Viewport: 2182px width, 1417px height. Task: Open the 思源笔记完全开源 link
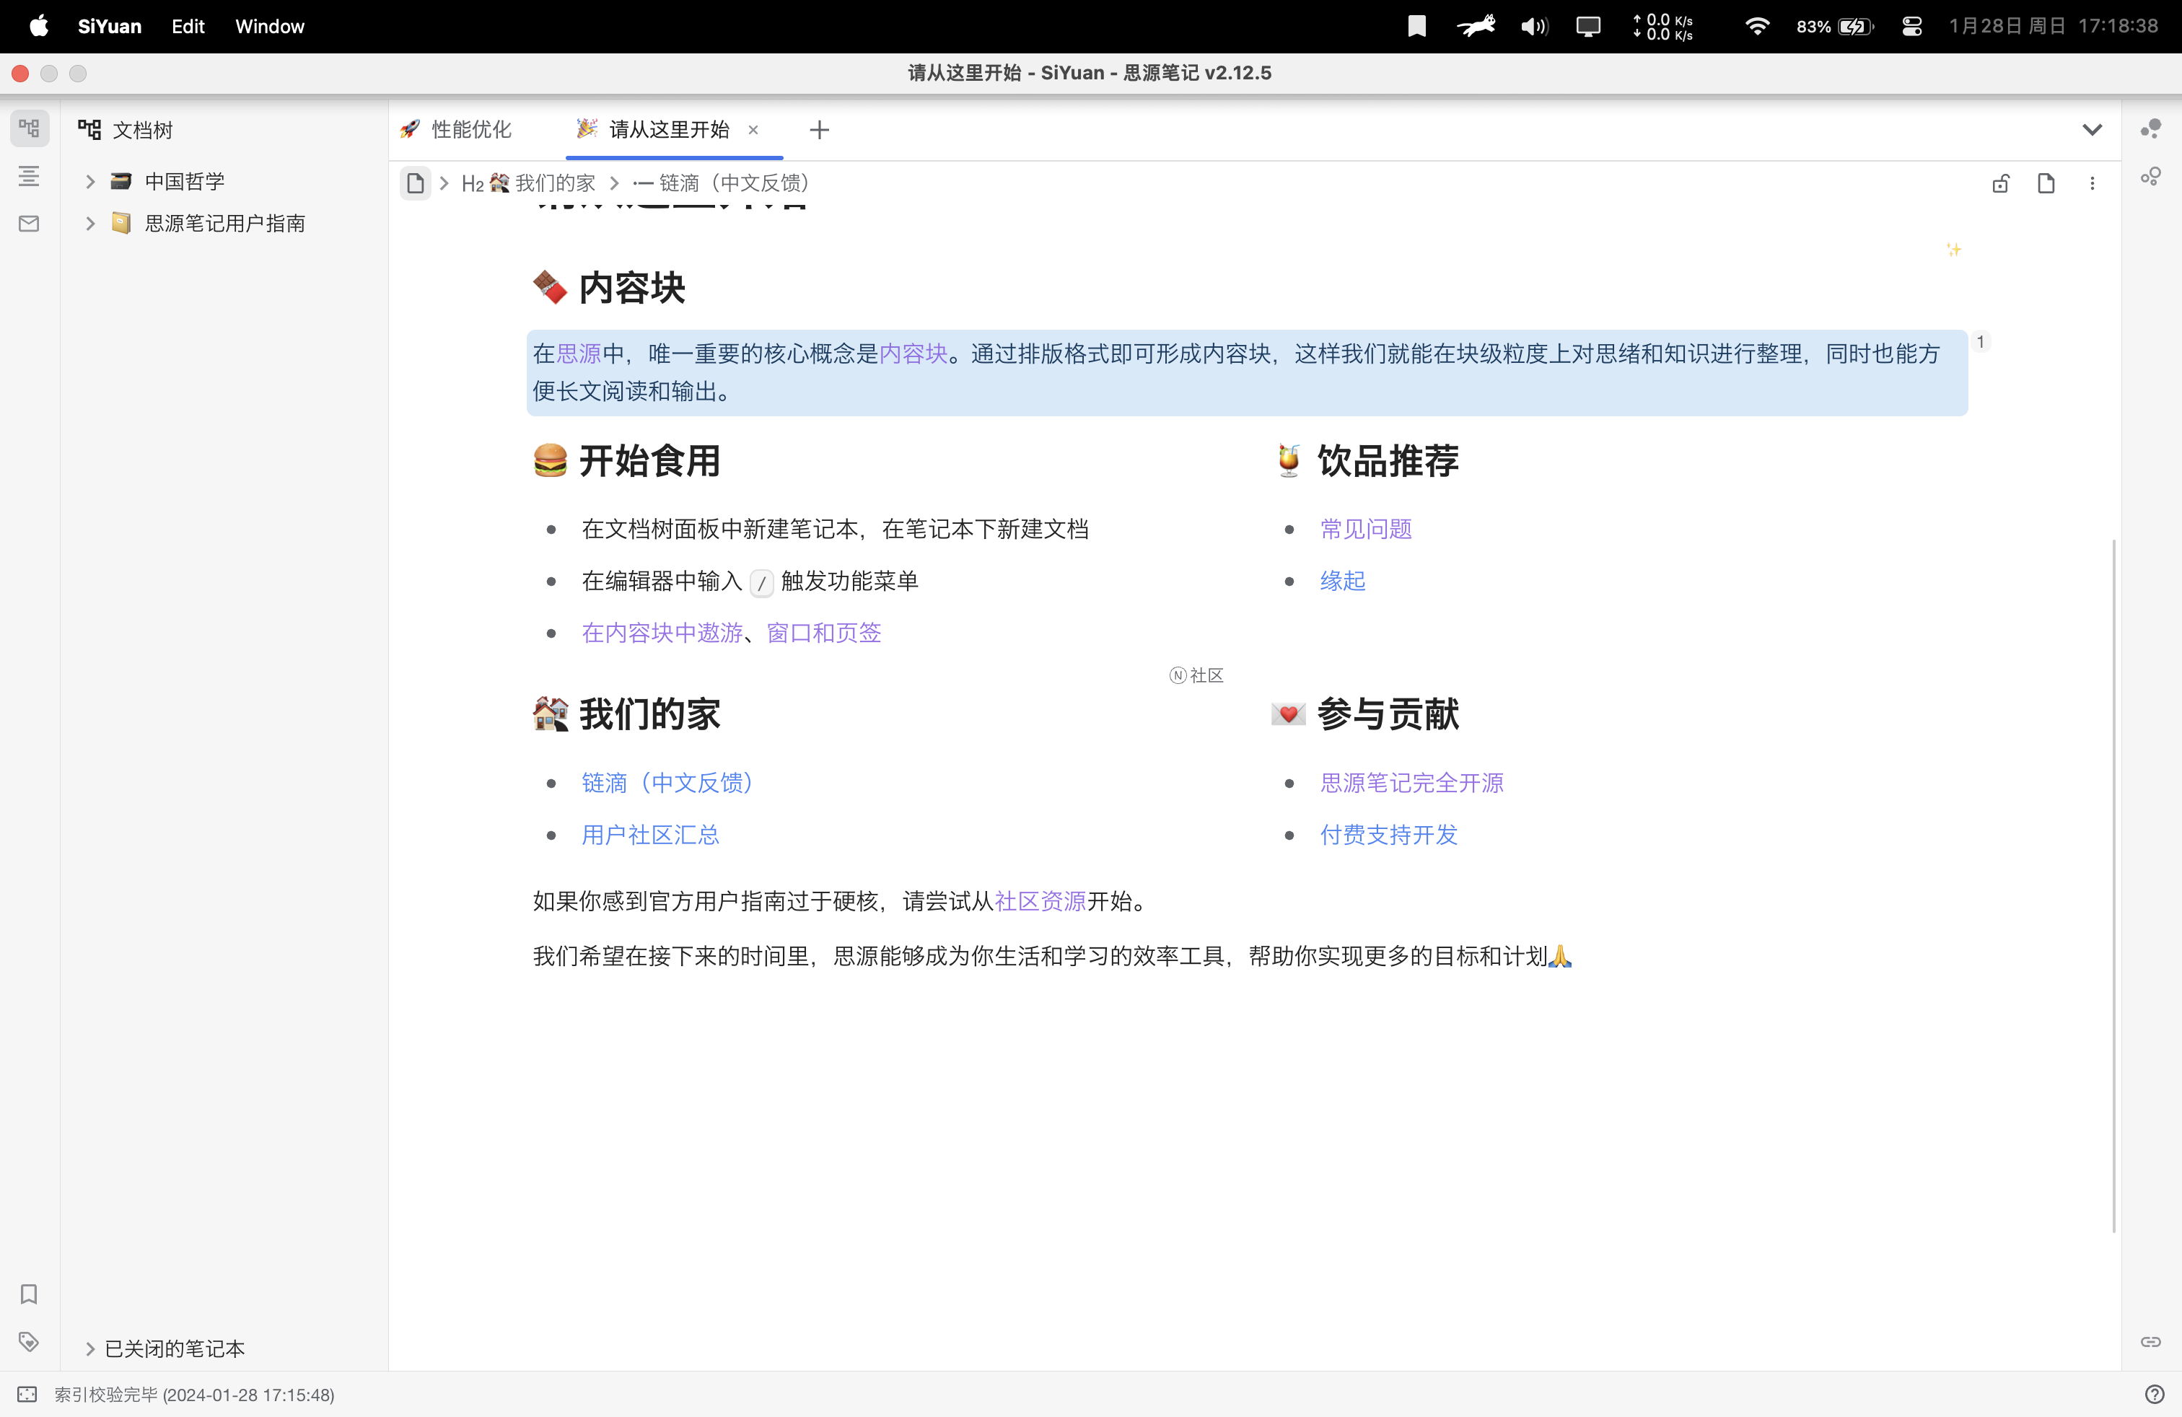click(1411, 783)
